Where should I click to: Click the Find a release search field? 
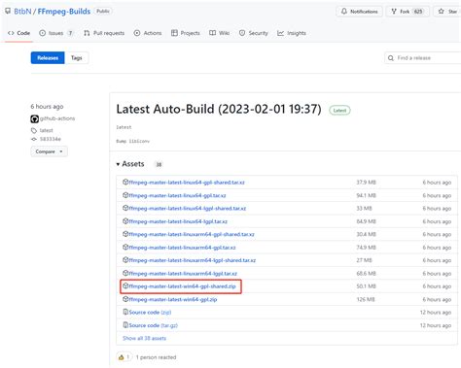[423, 58]
